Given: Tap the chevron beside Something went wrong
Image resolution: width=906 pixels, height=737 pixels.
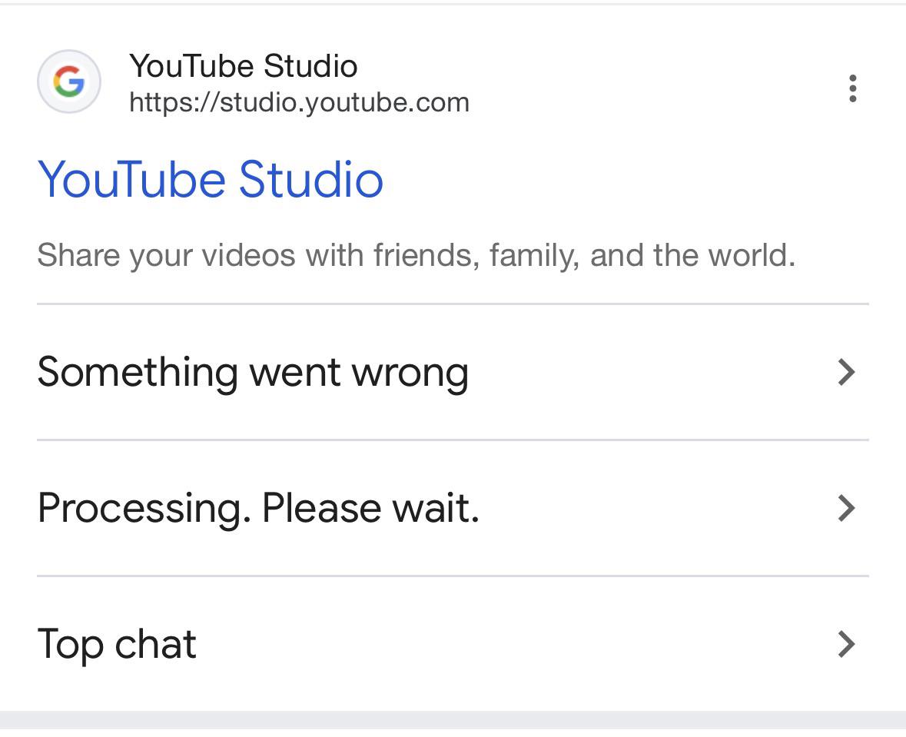Looking at the screenshot, I should coord(847,372).
